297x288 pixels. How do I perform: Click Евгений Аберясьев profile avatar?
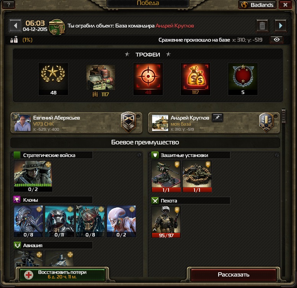click(x=22, y=123)
